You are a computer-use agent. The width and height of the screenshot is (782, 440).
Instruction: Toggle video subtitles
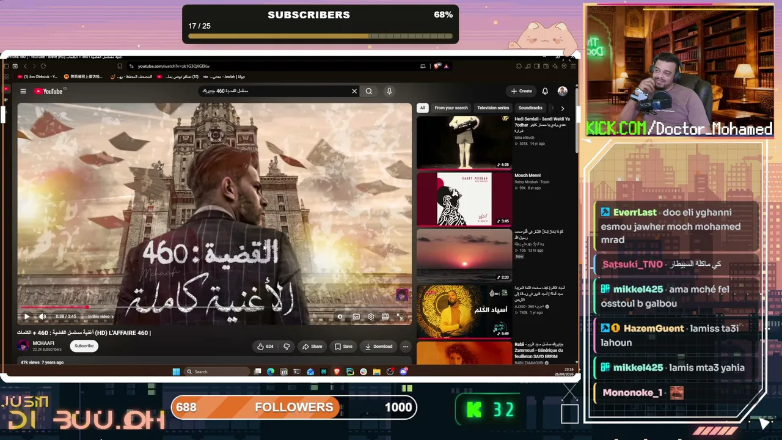[356, 317]
